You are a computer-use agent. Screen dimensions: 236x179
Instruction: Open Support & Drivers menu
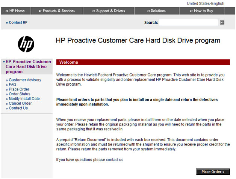click(x=109, y=11)
